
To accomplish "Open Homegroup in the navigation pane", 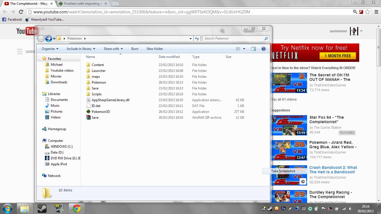I will click(x=57, y=129).
